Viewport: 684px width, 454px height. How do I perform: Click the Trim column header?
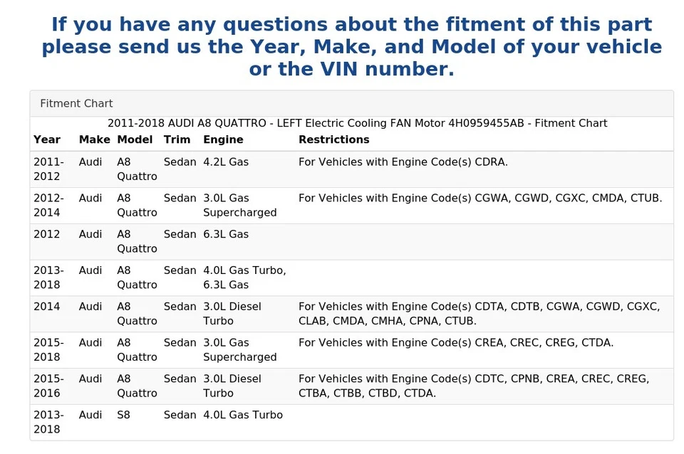coord(177,139)
